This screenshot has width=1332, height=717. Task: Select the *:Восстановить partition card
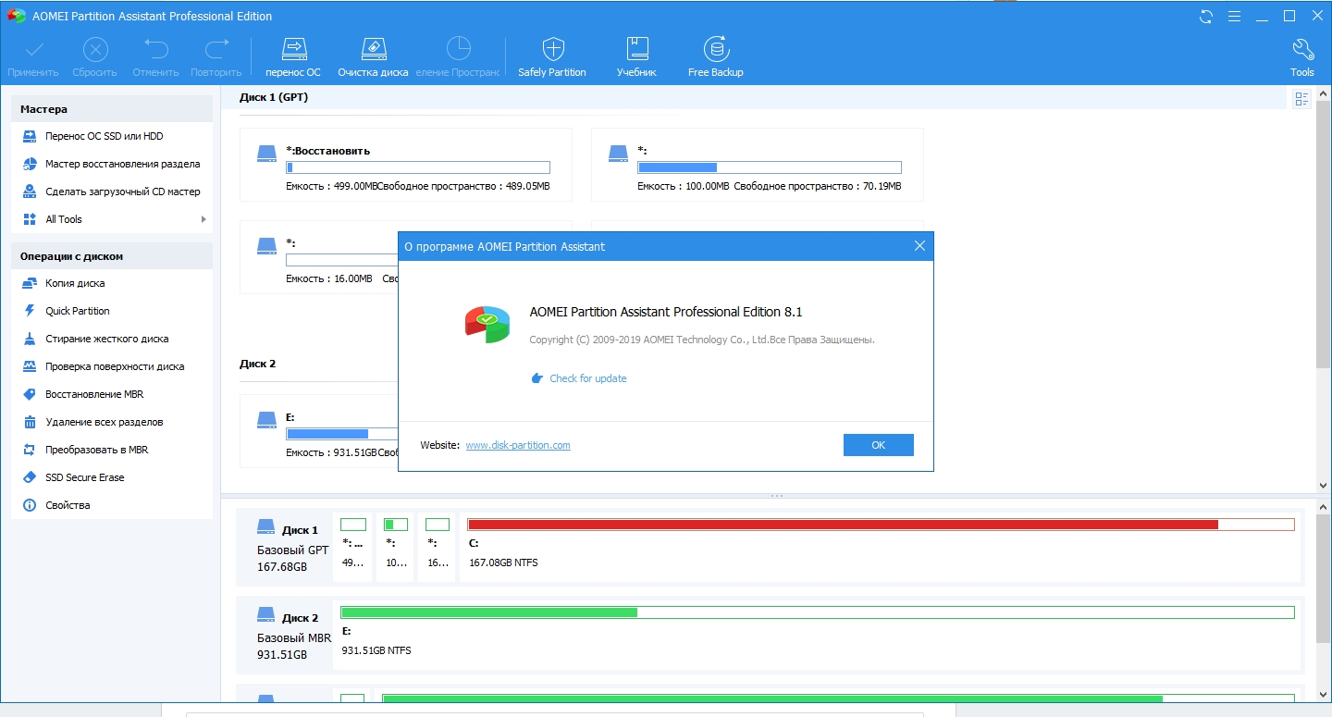405,165
